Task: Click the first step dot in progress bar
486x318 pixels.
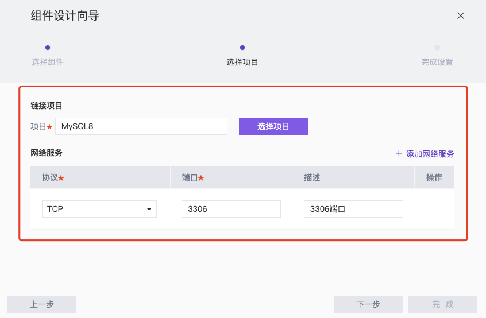Action: (x=48, y=48)
